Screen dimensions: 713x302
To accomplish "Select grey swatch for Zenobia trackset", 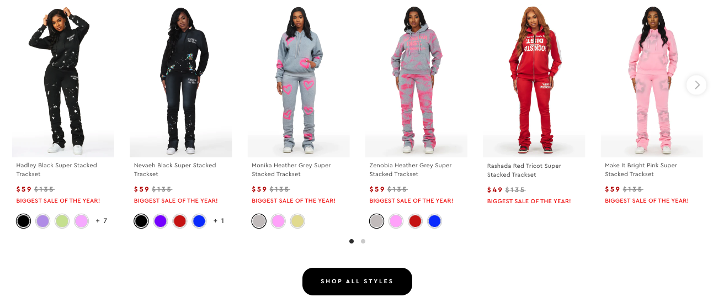I will click(376, 221).
